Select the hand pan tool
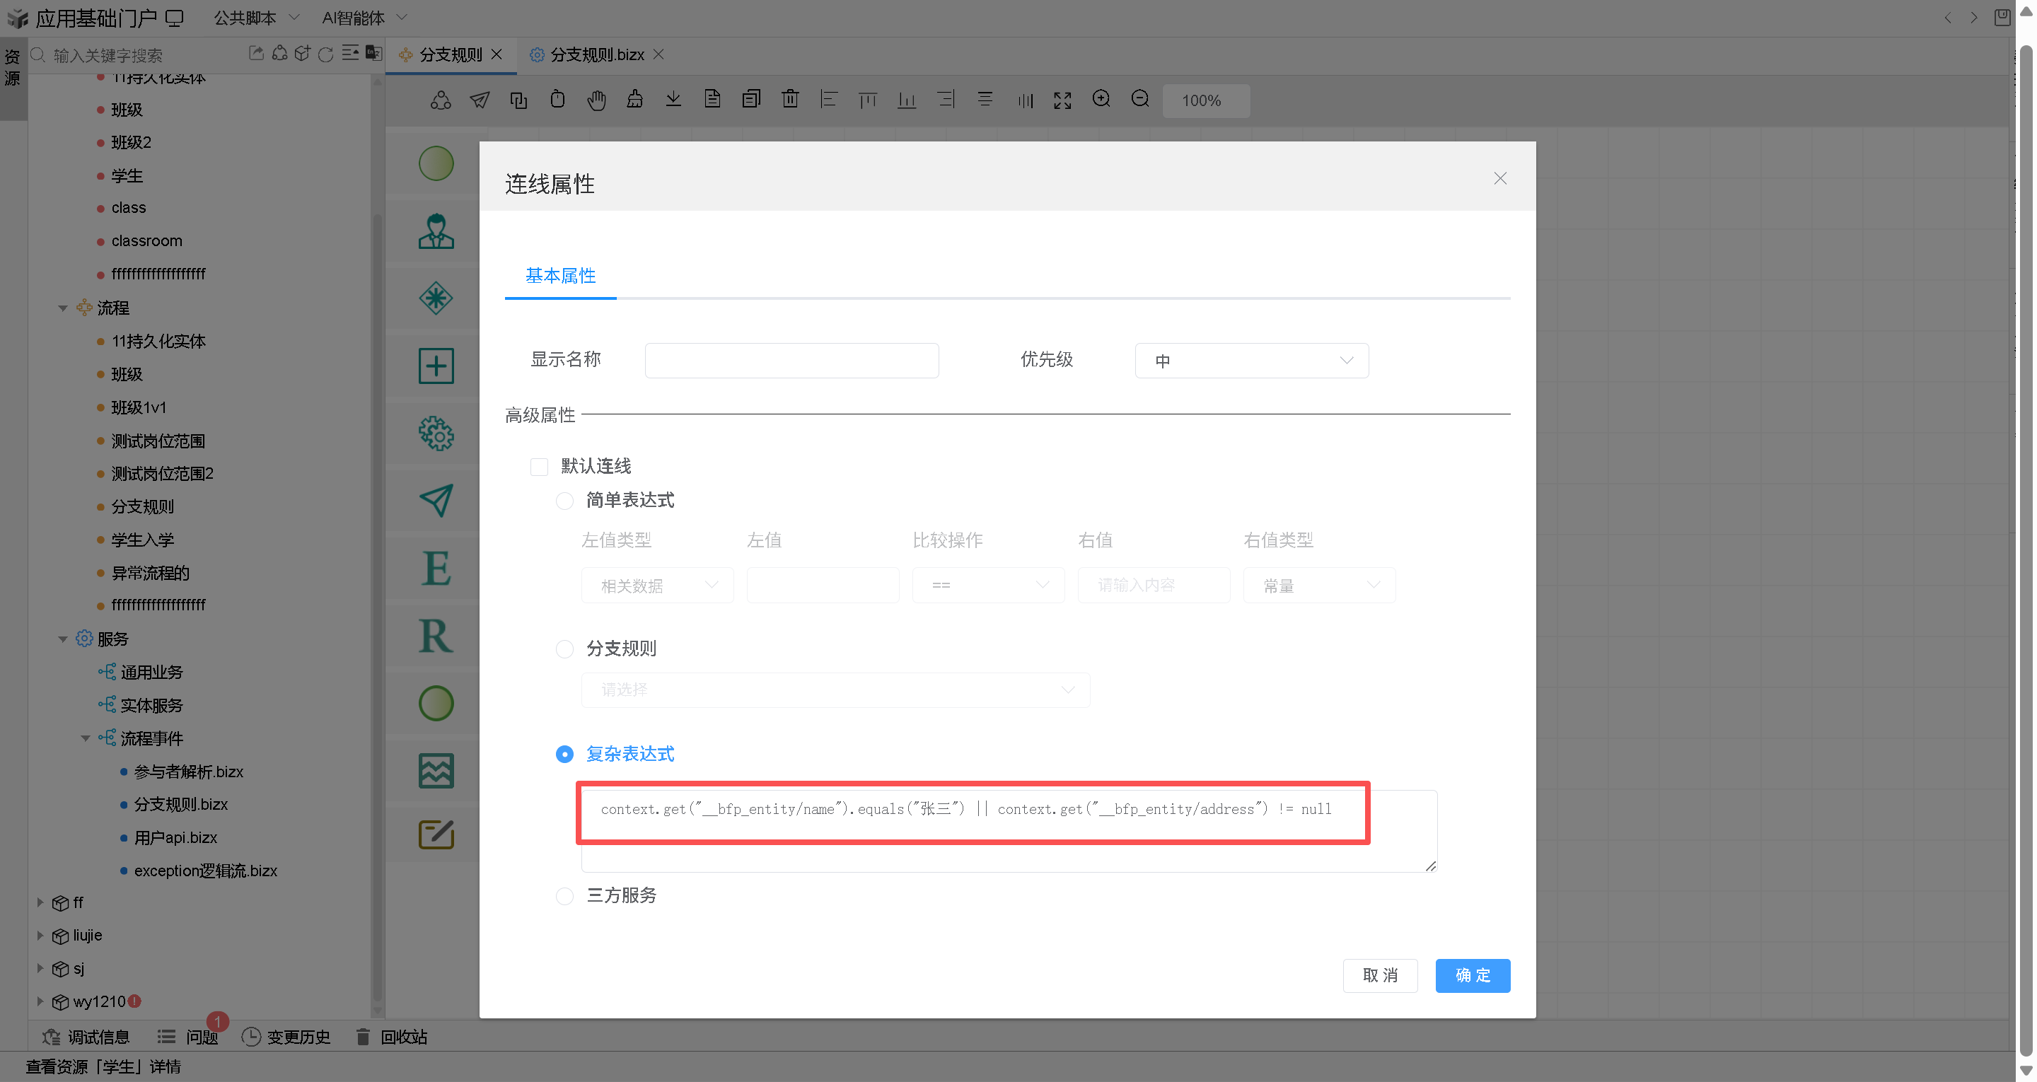 click(x=596, y=100)
